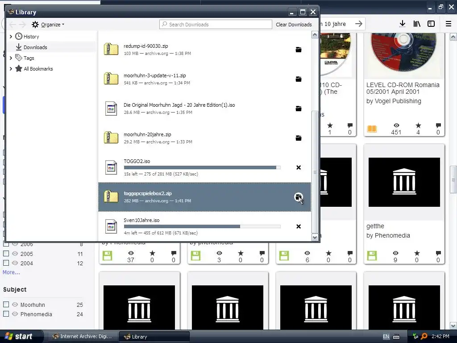Show Die Original Moorhuhn Jagd iso in folder

(x=299, y=109)
